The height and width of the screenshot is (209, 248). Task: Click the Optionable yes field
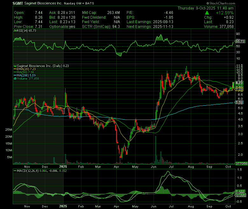click(x=62, y=27)
